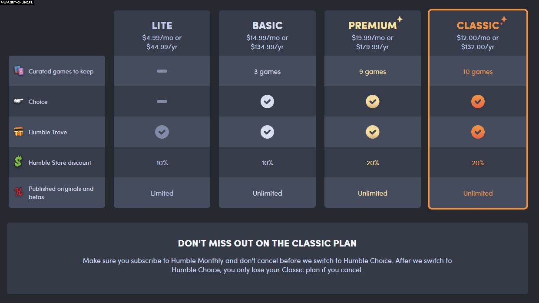Click the Classic plan 10 games cell
Screen dimensions: 539x303
click(x=478, y=72)
